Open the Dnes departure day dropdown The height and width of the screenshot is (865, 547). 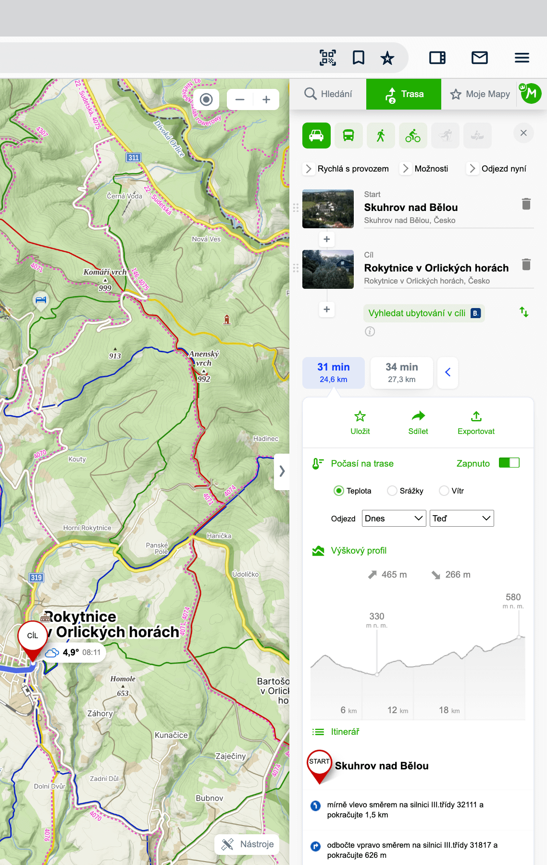[x=394, y=518]
